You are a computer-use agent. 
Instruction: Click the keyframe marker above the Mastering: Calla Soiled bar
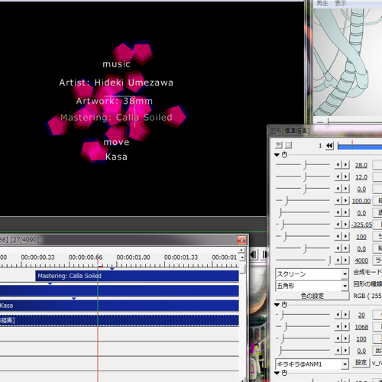(x=112, y=269)
